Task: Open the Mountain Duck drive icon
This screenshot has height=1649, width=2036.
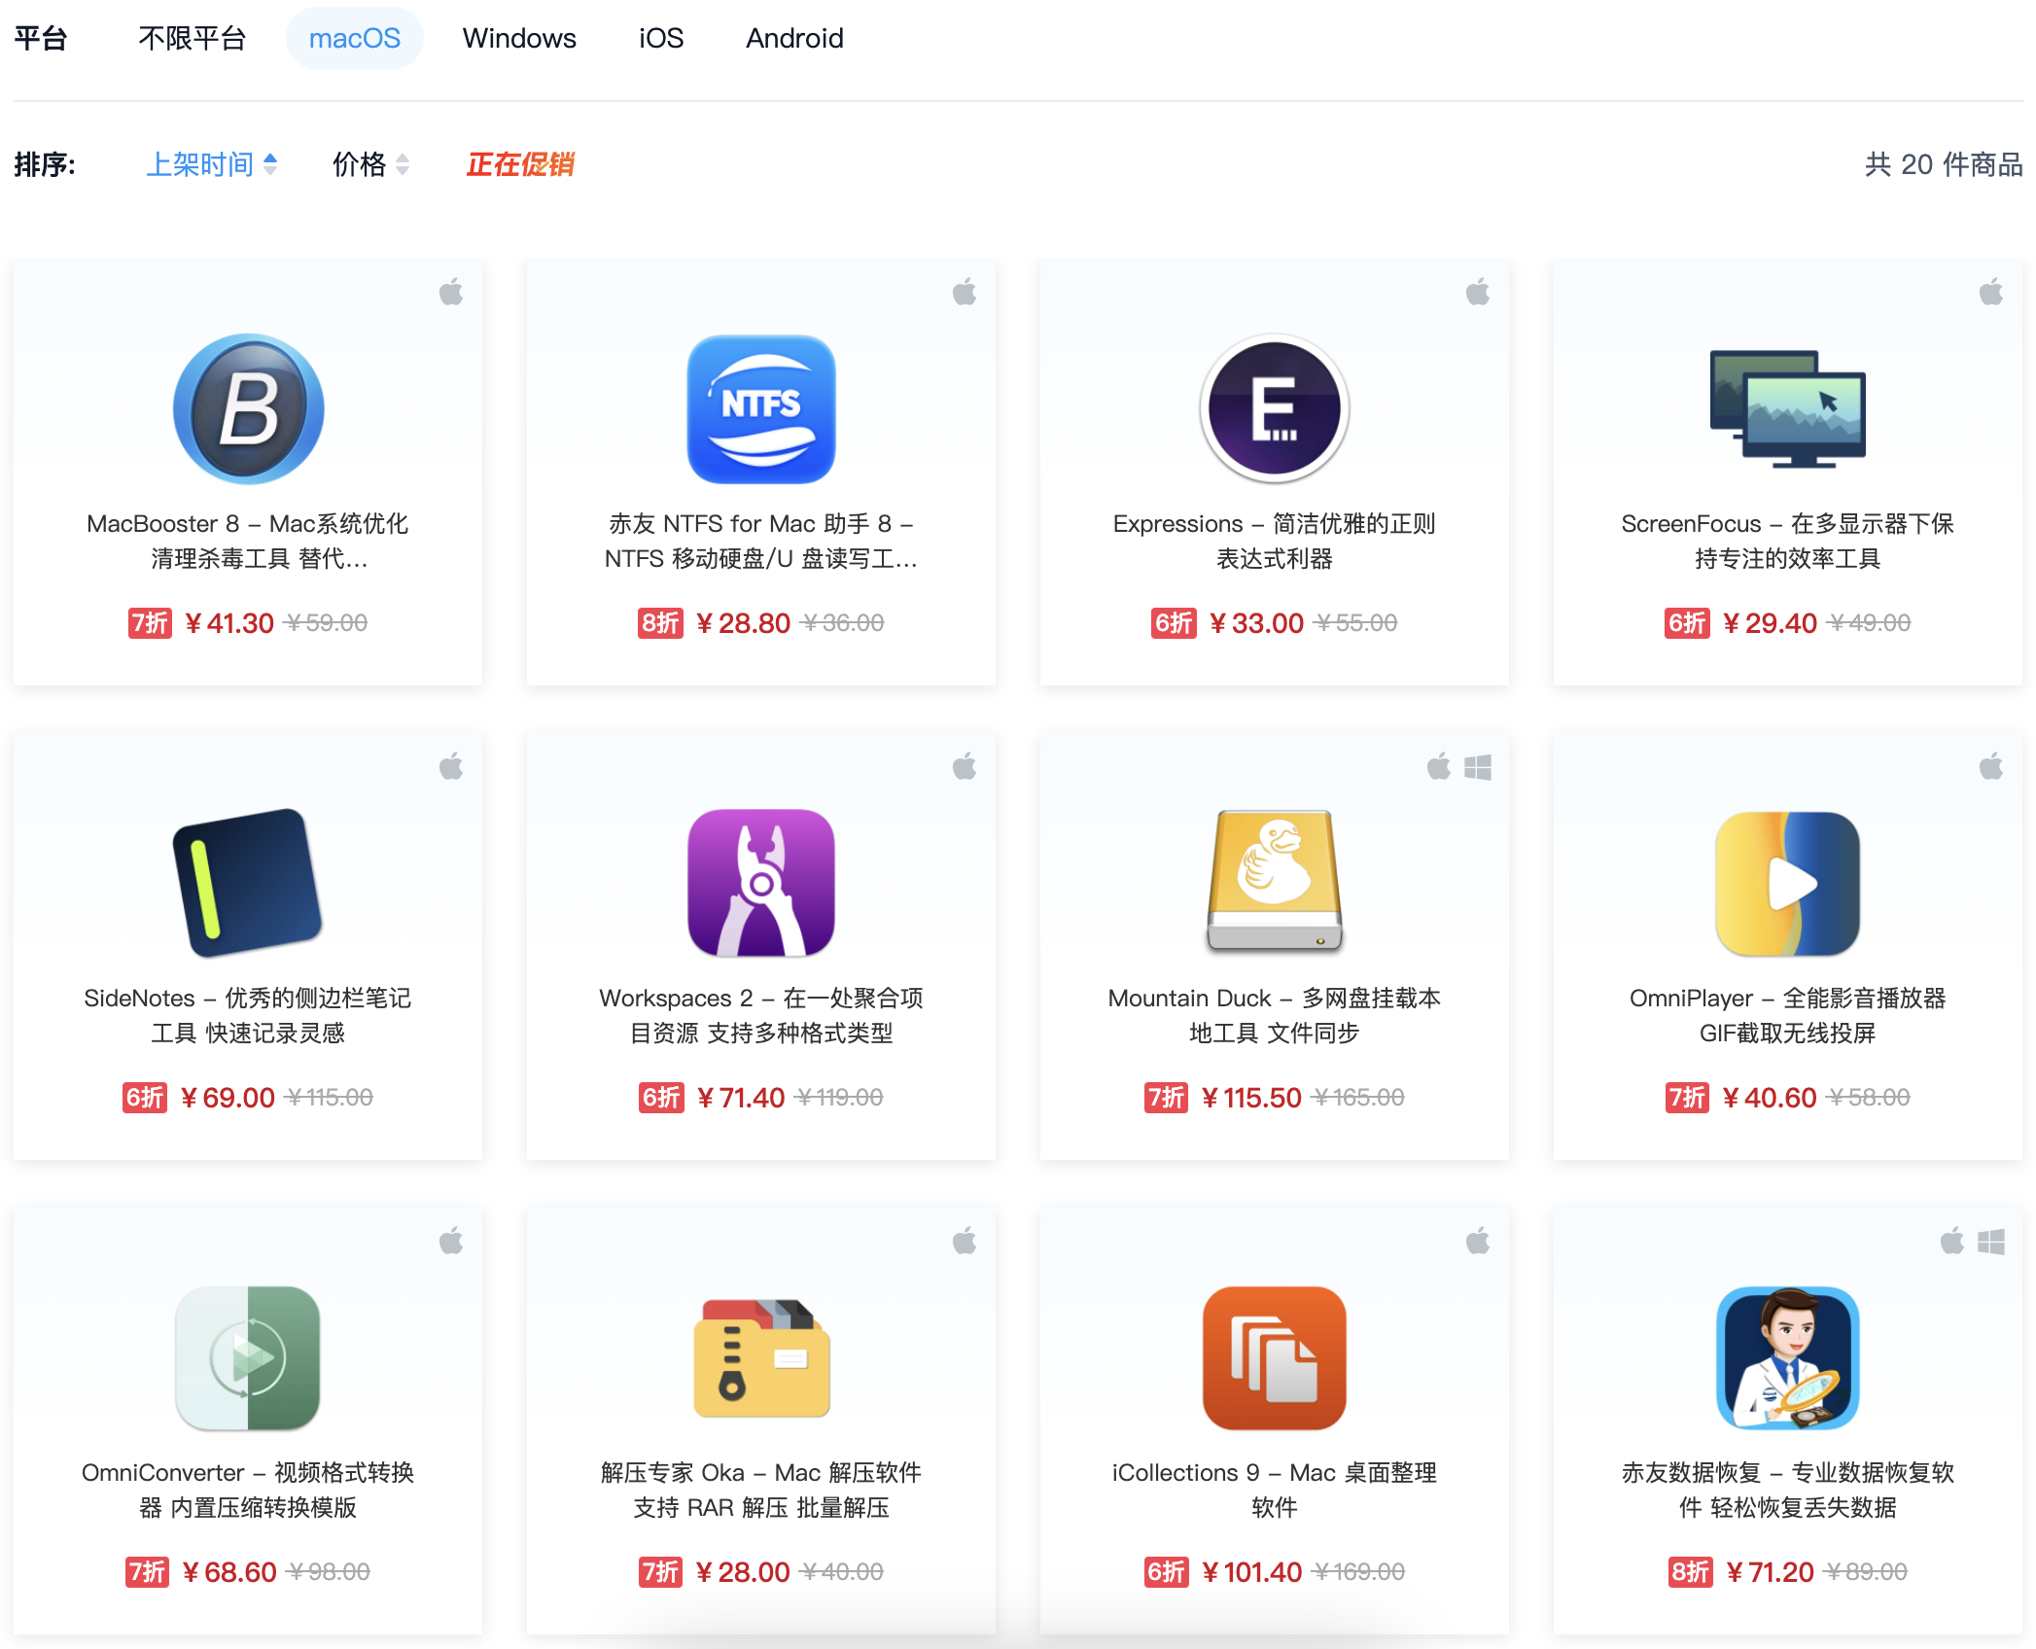Action: (x=1274, y=881)
